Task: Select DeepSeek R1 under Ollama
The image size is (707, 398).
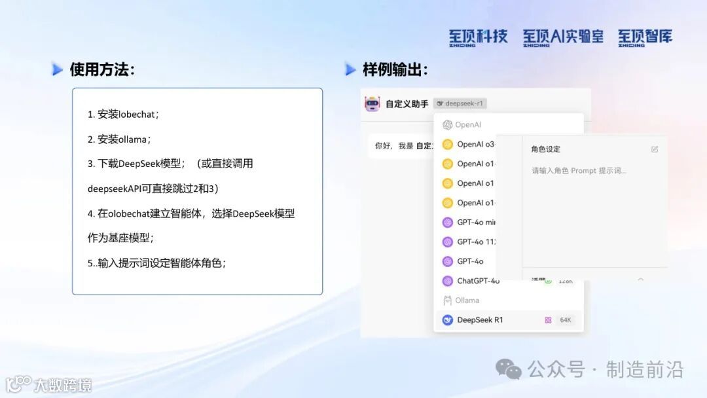Action: pos(509,320)
